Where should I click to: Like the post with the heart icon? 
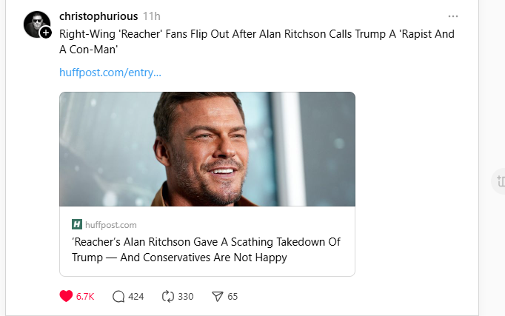[x=66, y=296]
